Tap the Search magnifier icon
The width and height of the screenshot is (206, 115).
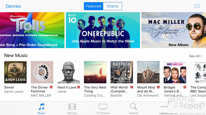[133, 106]
